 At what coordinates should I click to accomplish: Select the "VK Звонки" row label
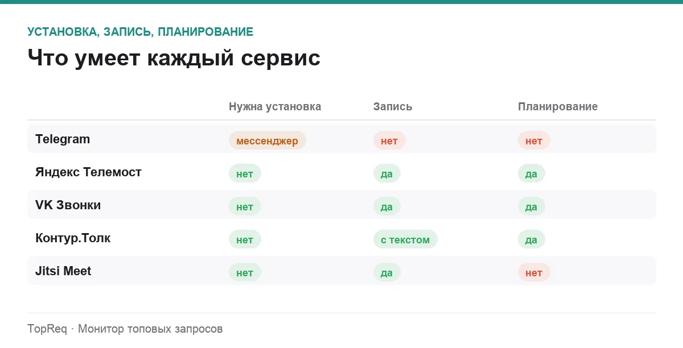click(68, 205)
